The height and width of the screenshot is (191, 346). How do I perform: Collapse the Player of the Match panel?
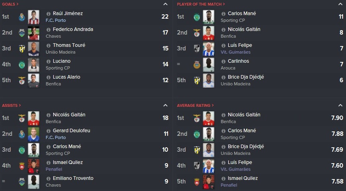click(340, 4)
